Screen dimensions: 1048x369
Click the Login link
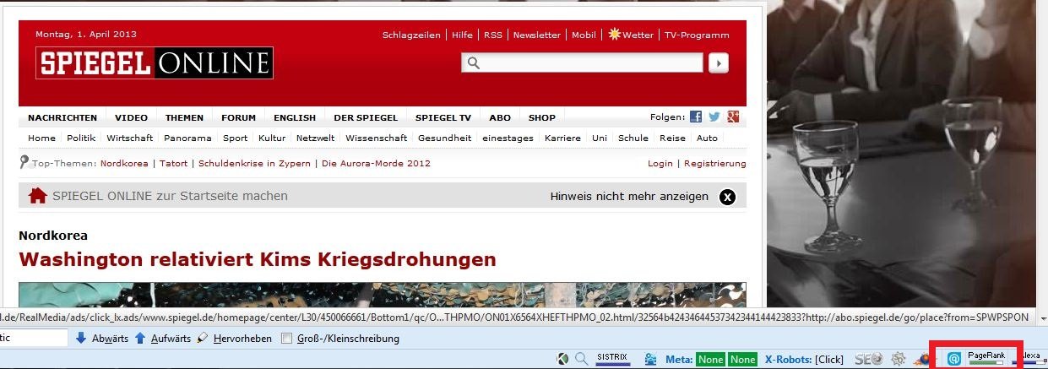coord(660,163)
